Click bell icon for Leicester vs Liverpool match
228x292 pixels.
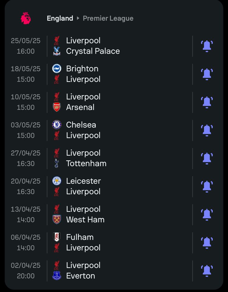pyautogui.click(x=207, y=187)
